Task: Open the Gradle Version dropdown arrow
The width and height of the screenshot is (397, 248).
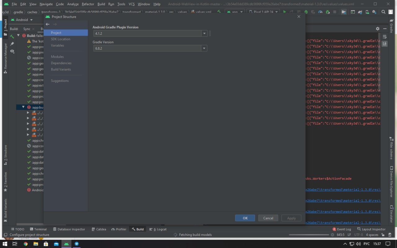Action: pyautogui.click(x=204, y=48)
